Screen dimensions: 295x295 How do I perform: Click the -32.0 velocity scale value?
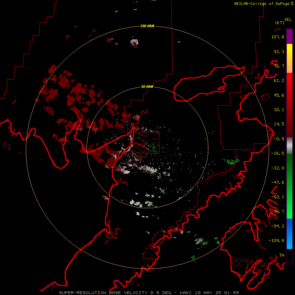coord(278,168)
